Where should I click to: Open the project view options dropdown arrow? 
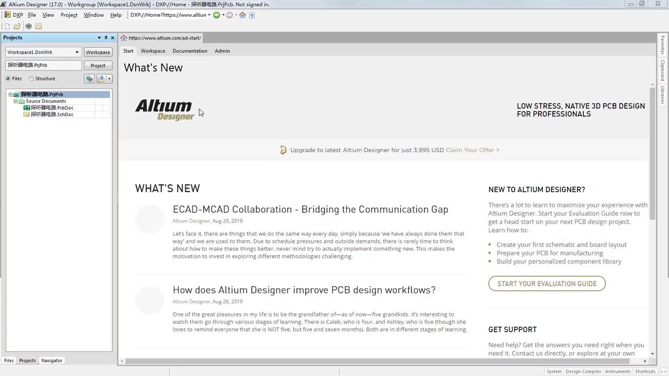(x=109, y=78)
